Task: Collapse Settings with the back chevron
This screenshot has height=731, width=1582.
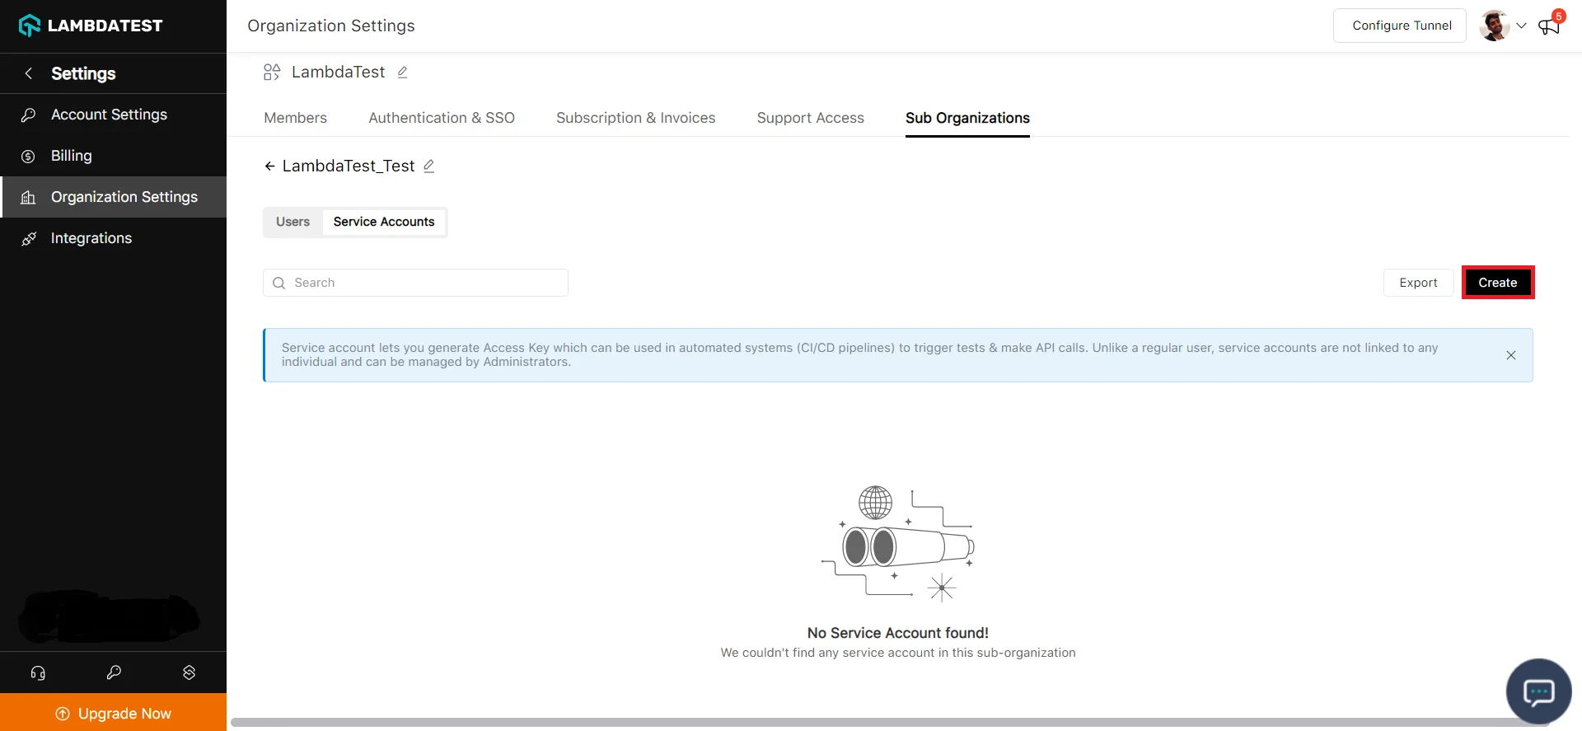Action: [x=29, y=73]
